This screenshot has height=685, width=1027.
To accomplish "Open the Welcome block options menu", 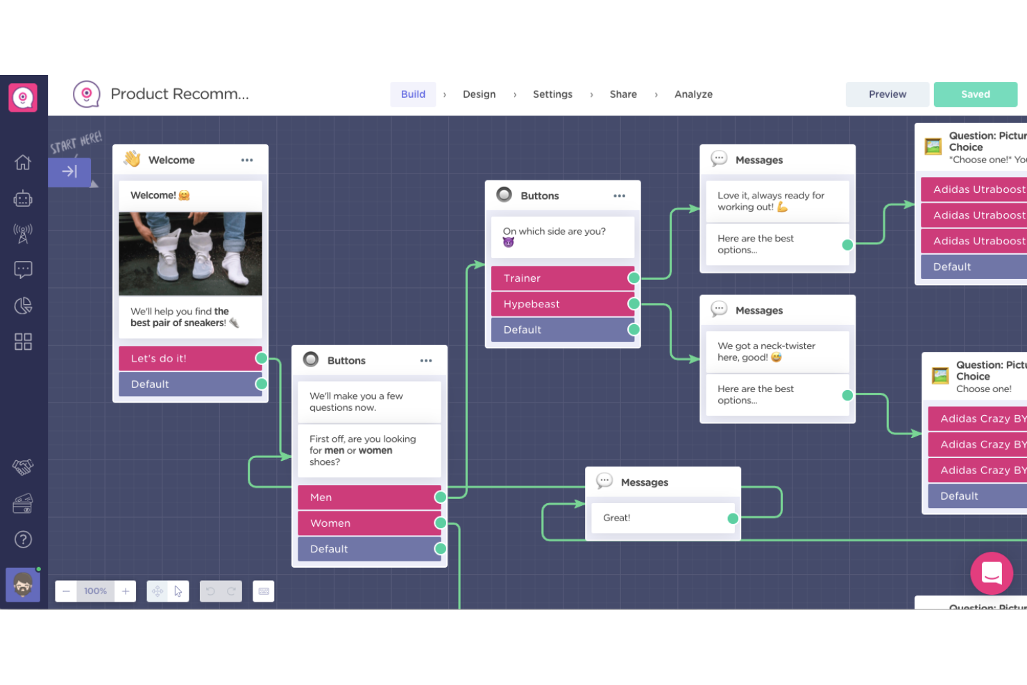I will coord(247,160).
